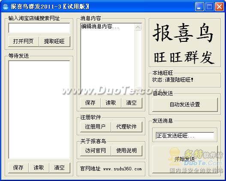Clear the 等待发送 waiting list
Viewport: 226px width, 181px height.
[59, 168]
